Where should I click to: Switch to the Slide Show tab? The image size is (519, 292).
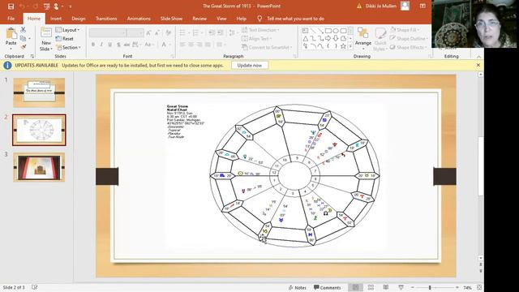tap(171, 19)
